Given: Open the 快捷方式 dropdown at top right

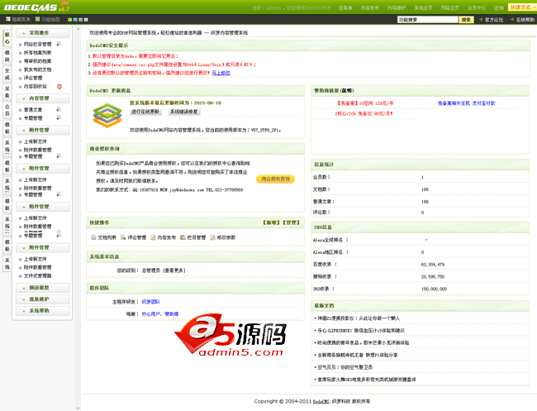Looking at the screenshot, I should [522, 7].
